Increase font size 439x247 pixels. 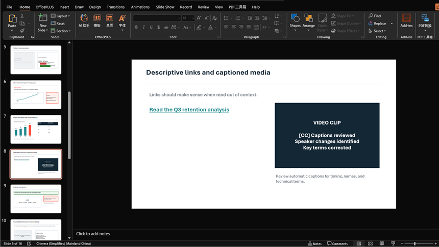coord(199,18)
